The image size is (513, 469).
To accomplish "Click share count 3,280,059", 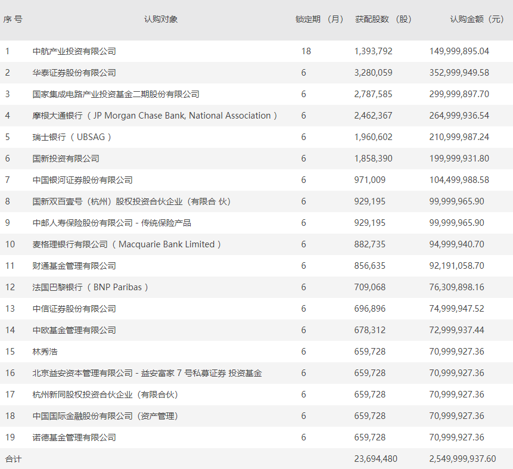I will (x=374, y=73).
